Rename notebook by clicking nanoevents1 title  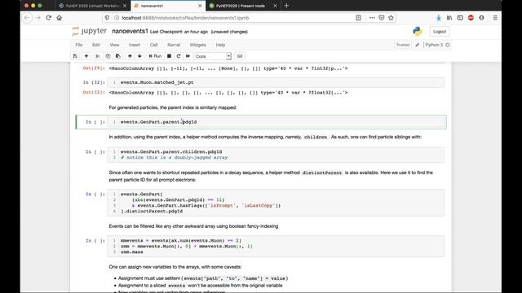pyautogui.click(x=130, y=31)
